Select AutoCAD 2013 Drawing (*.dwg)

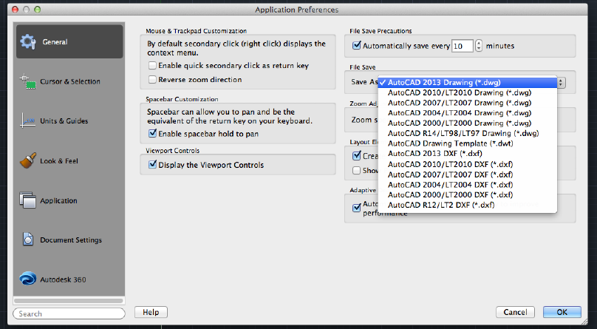468,83
